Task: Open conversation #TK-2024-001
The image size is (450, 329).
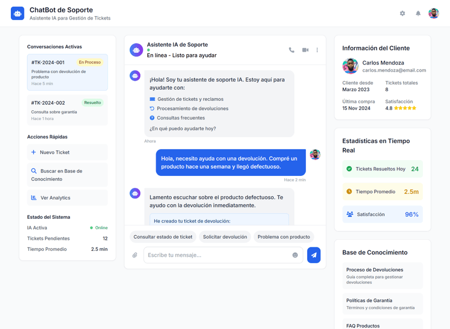Action: [x=67, y=72]
